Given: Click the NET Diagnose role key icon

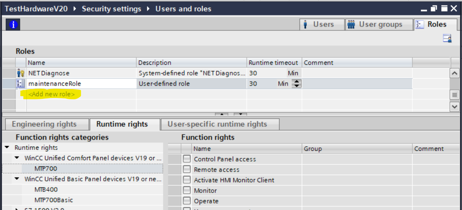Looking at the screenshot, I should pos(20,73).
